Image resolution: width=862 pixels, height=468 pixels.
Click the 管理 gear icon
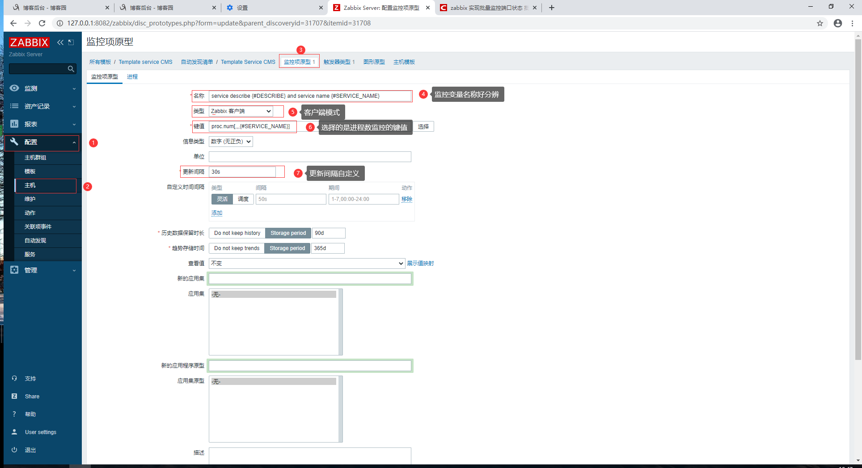tap(14, 270)
